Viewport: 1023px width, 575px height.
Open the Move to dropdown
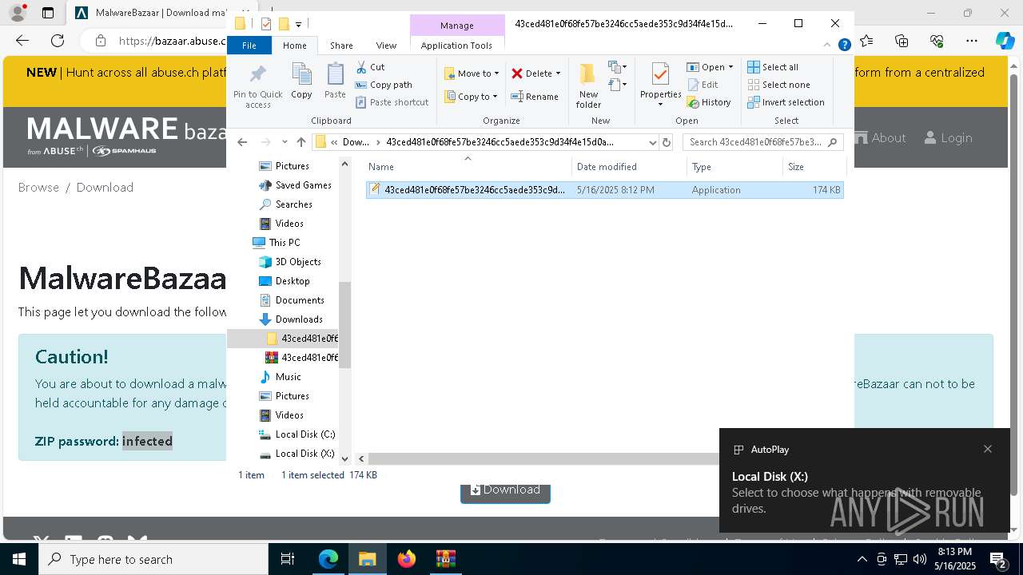point(472,73)
